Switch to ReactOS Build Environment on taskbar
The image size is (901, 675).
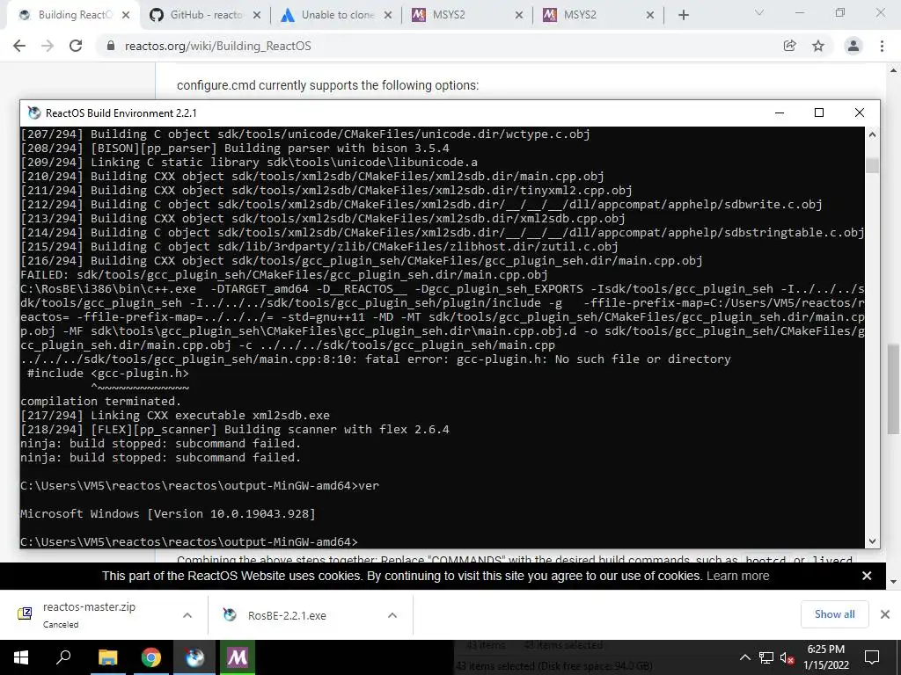(x=194, y=657)
